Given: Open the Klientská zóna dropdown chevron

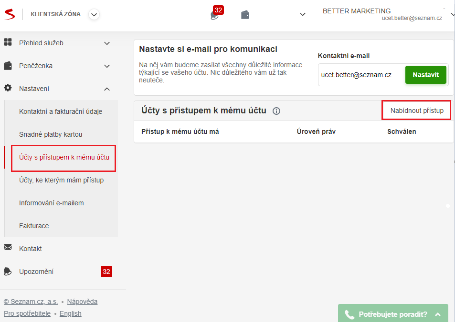Looking at the screenshot, I should [x=94, y=14].
